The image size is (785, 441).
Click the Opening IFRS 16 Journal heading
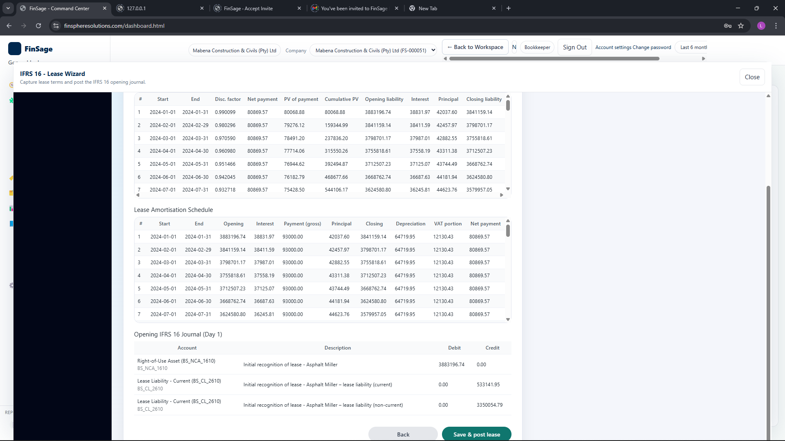pos(178,334)
